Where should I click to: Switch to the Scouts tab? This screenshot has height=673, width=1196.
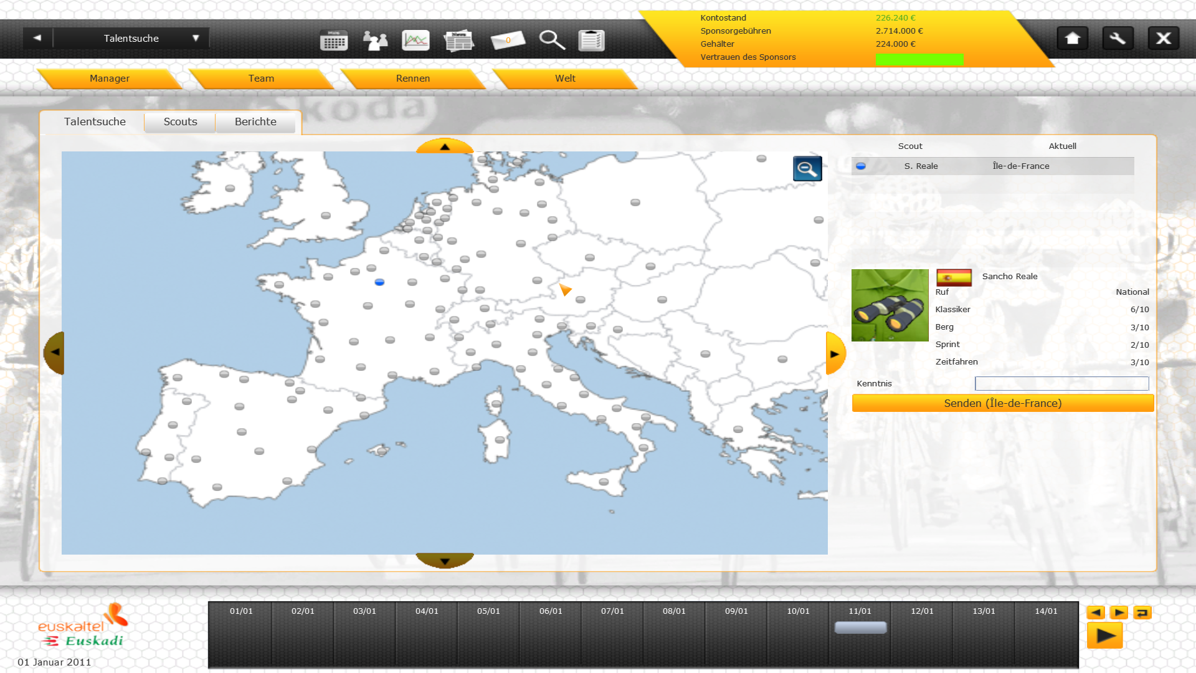[180, 122]
